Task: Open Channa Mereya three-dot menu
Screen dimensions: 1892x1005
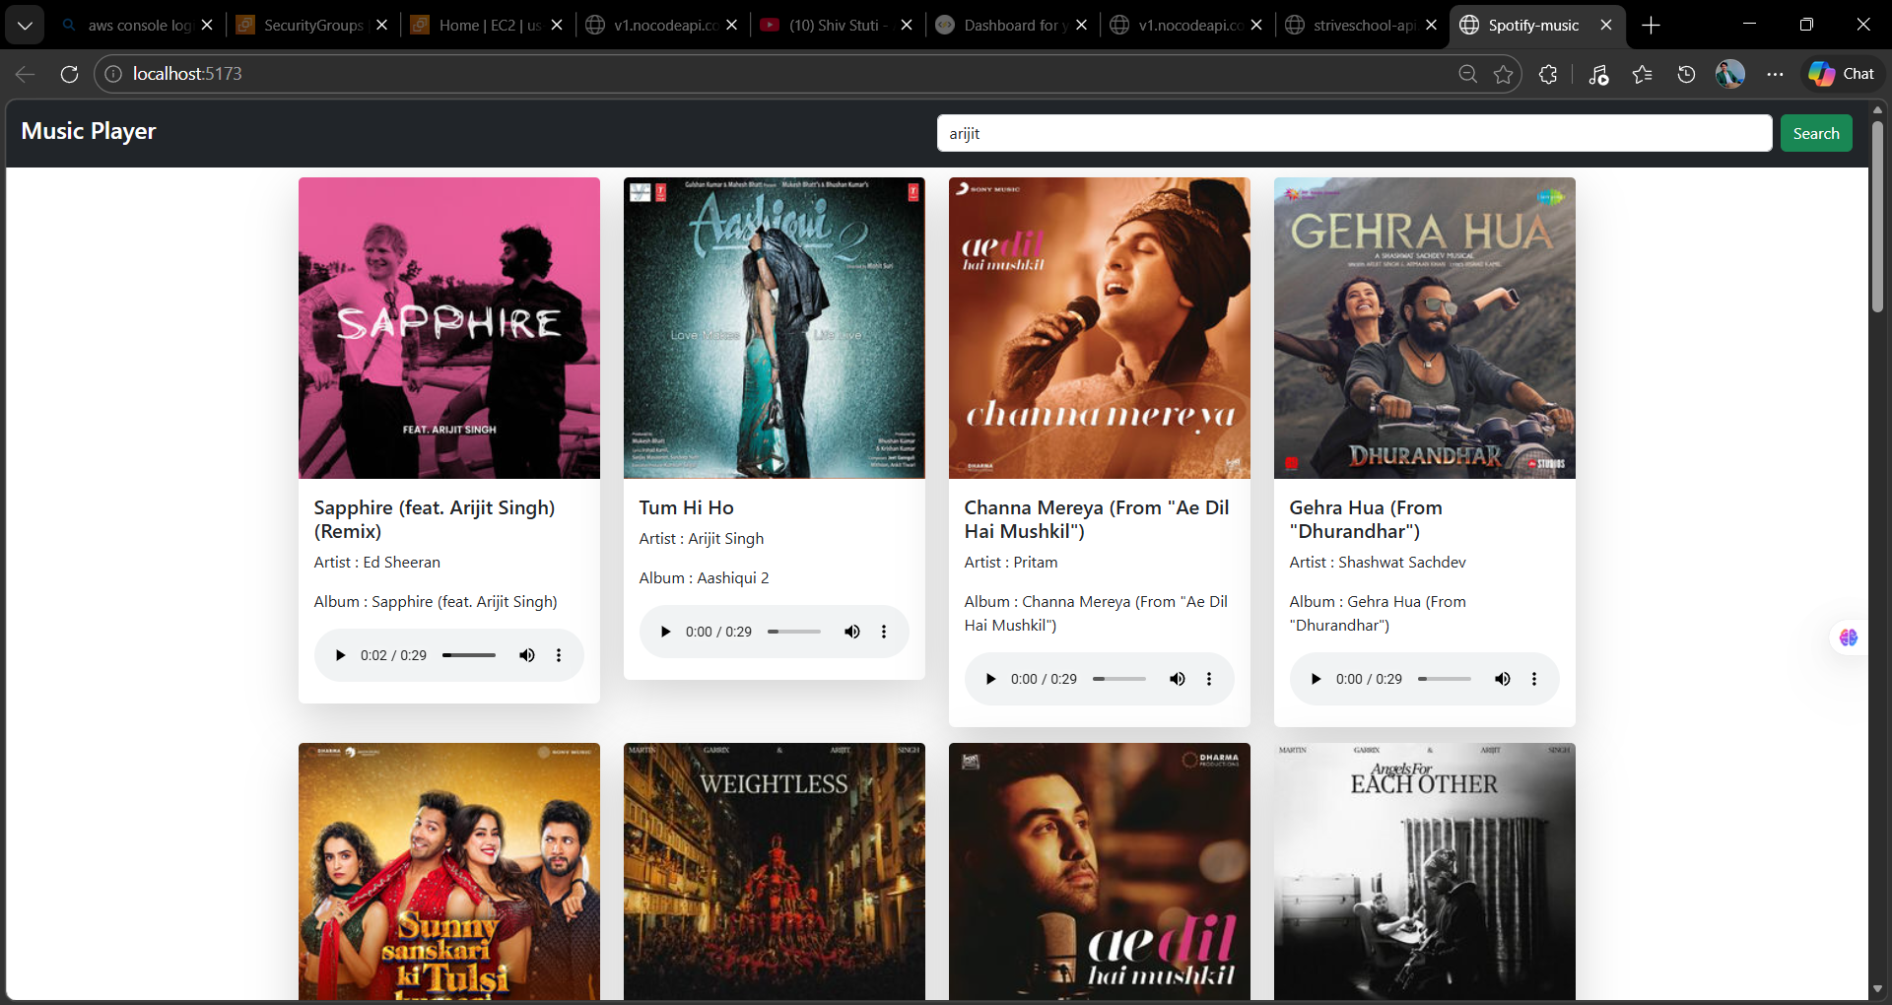Action: click(1208, 678)
